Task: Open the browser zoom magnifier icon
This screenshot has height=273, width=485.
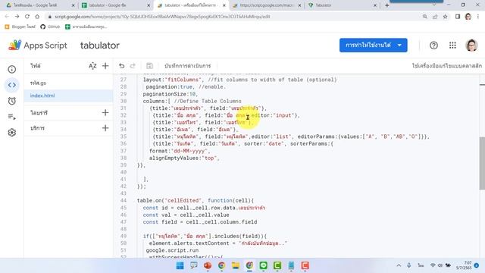Action: click(424, 17)
